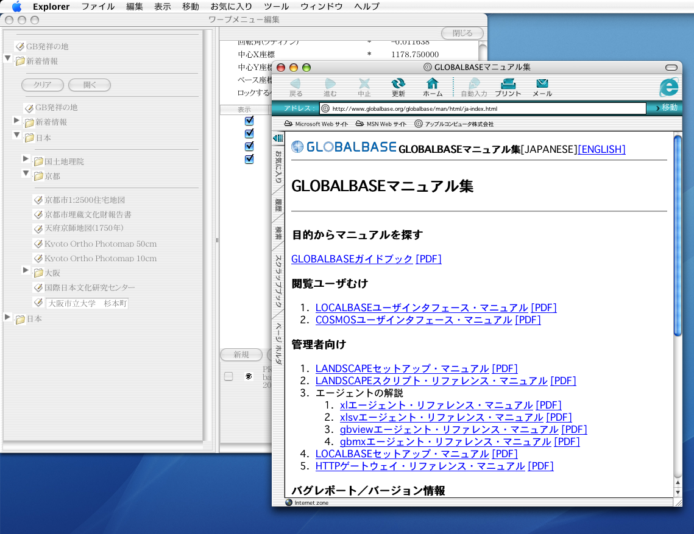Open the ヘルプ menu

(367, 6)
